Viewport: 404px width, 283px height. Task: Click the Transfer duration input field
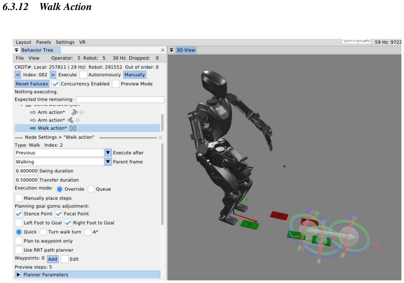pos(27,180)
